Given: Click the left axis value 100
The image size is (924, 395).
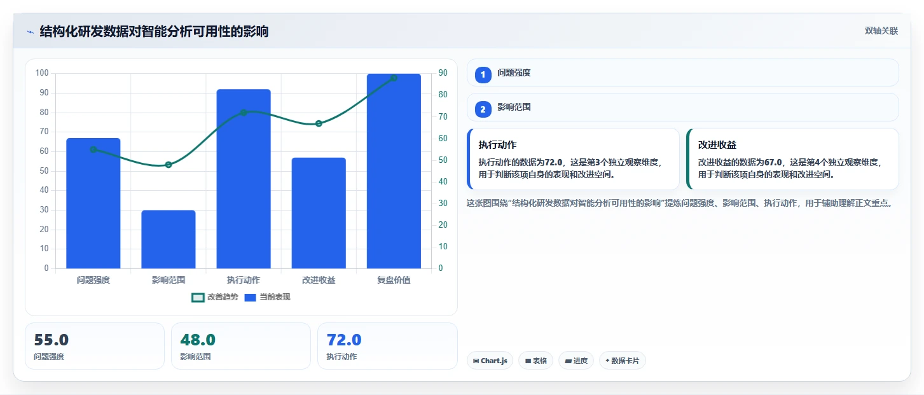Looking at the screenshot, I should 42,73.
